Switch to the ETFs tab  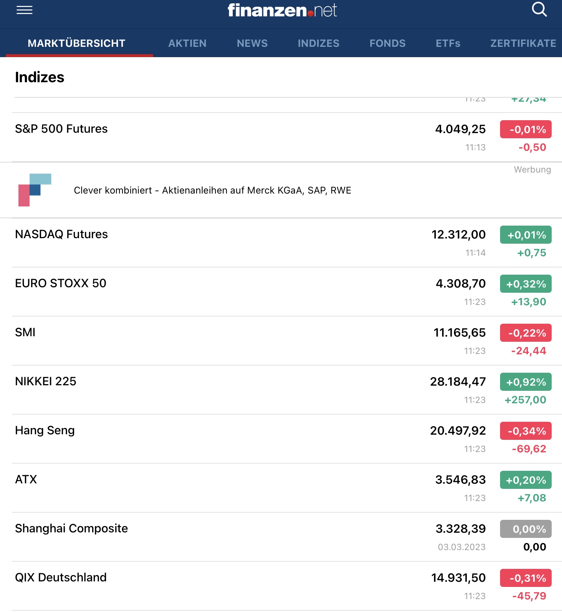pyautogui.click(x=448, y=43)
